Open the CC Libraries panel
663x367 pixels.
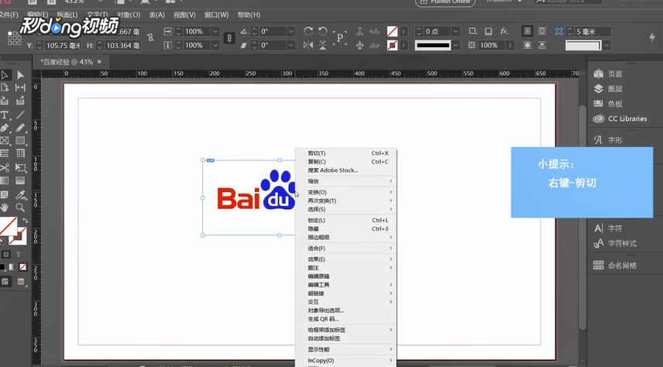620,118
